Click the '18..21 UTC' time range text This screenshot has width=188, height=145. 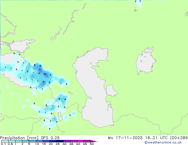coord(156,138)
